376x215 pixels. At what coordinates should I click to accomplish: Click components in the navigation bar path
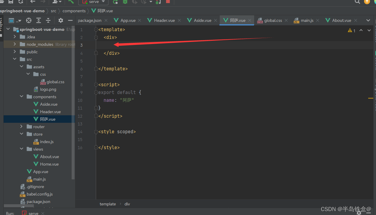(74, 11)
